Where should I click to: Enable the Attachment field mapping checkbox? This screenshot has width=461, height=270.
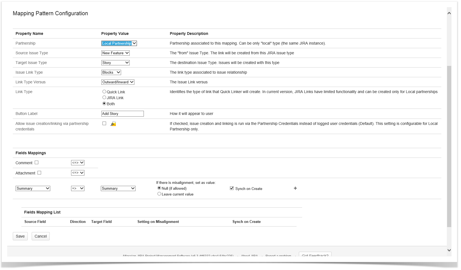[x=39, y=173]
